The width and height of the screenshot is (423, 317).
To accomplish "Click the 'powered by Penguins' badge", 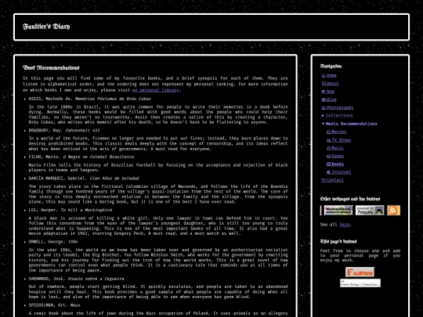I will click(370, 211).
